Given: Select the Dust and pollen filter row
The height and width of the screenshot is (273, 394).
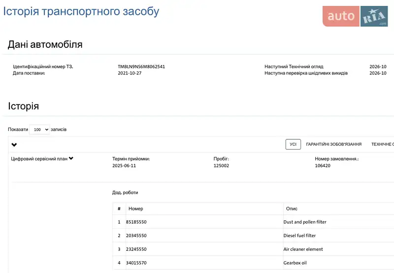Looking at the screenshot, I should point(305,222).
